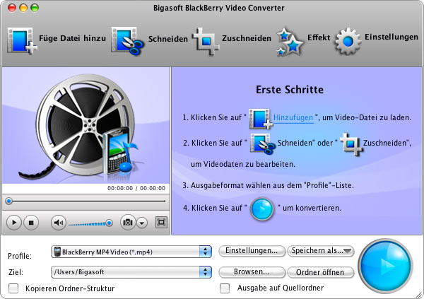The image size is (424, 299).
Task: Start conversion with the large blue button
Action: [x=386, y=266]
